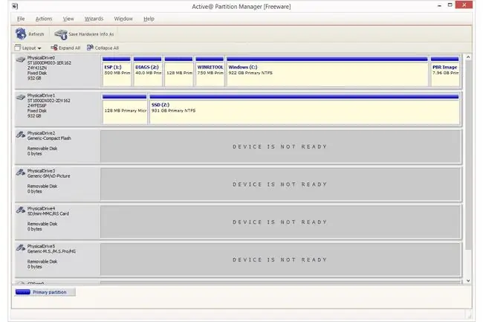This screenshot has width=483, height=322.
Task: Click the Refresh label text
Action: tap(36, 34)
